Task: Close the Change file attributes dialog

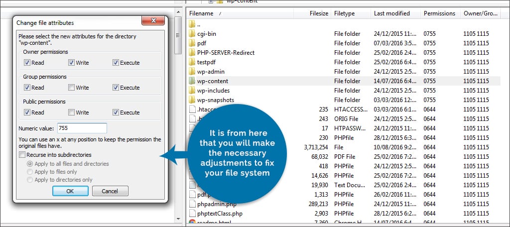Action: (x=153, y=20)
